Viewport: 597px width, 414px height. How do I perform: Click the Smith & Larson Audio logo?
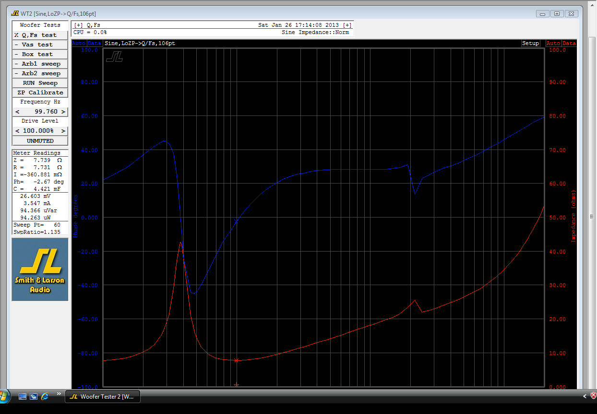(40, 270)
